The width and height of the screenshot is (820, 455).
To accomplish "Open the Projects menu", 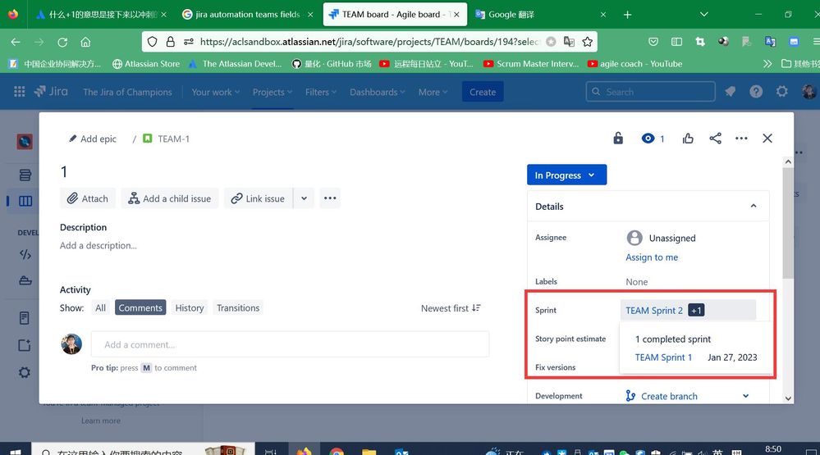I will (x=273, y=92).
